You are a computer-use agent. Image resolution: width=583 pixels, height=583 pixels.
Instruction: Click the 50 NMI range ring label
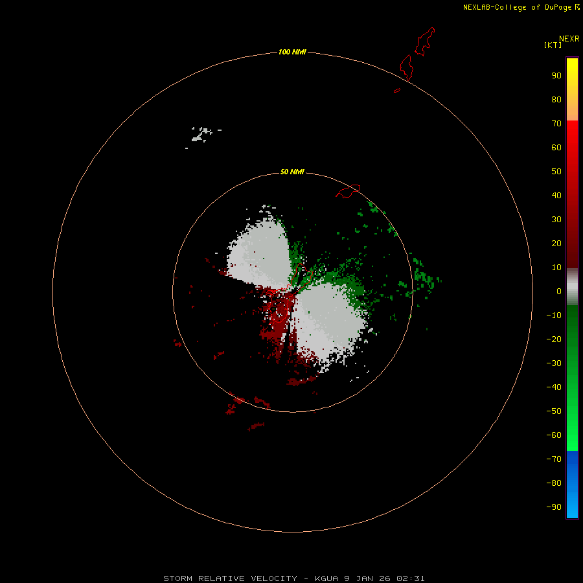coord(292,172)
